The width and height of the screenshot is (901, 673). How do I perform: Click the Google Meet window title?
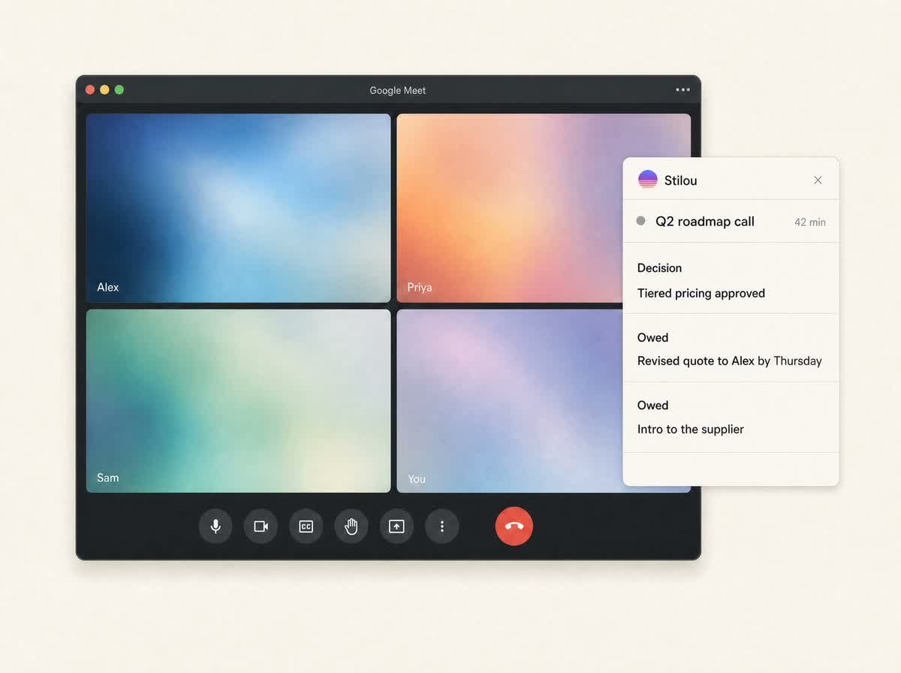pos(397,90)
